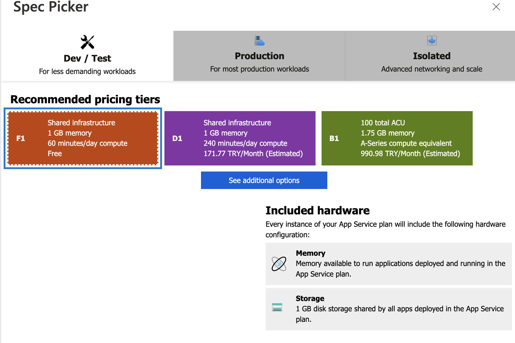515x343 pixels.
Task: Click See additional options button
Action: [x=264, y=180]
